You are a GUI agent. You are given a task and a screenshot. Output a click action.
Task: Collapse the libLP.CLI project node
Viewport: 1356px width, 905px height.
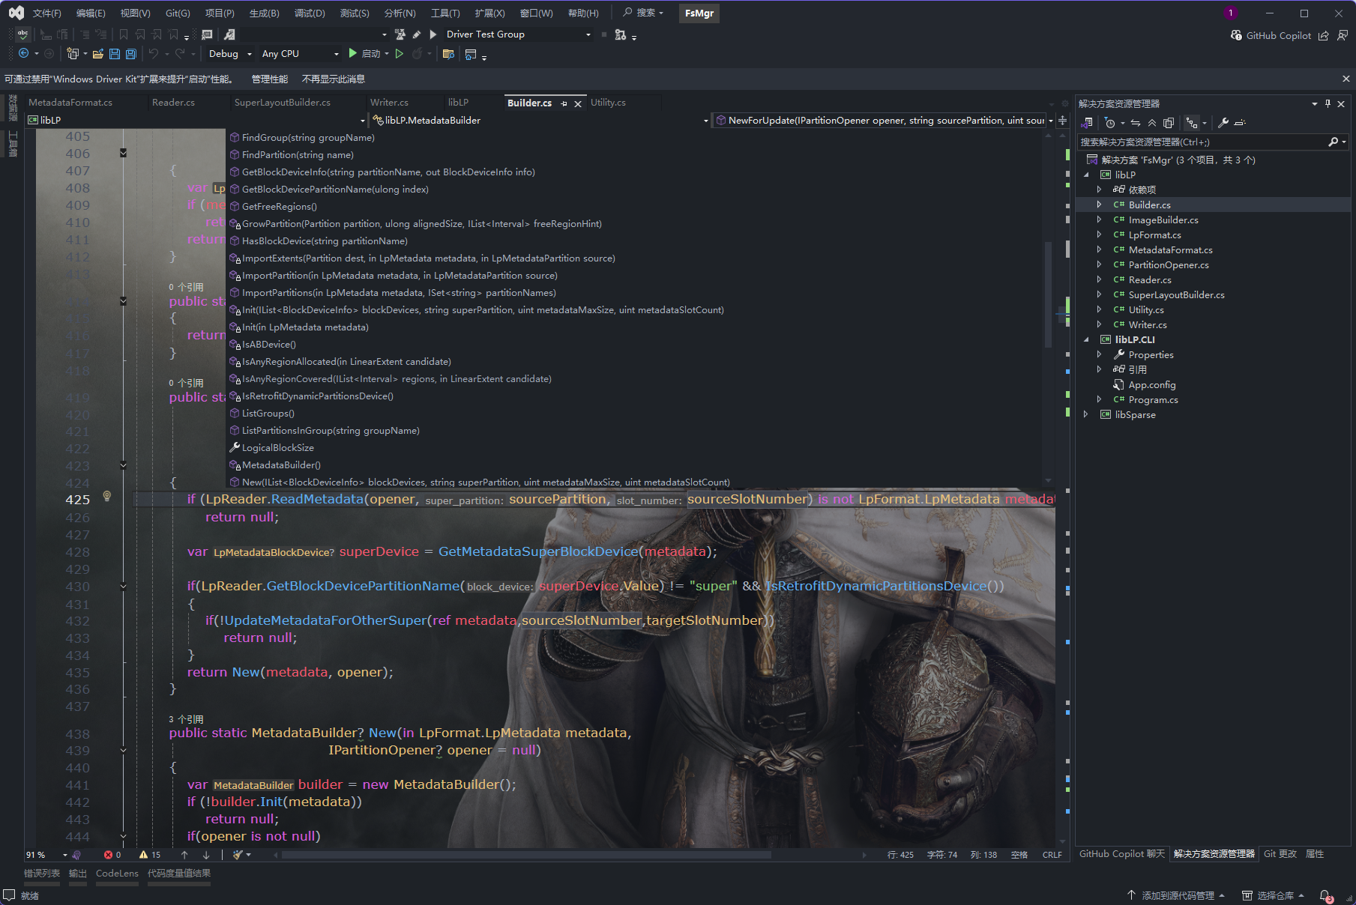point(1086,339)
